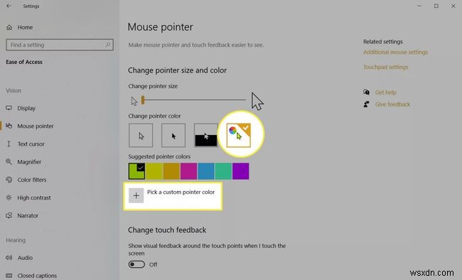Choose the blue suggested pointer color

click(x=206, y=171)
